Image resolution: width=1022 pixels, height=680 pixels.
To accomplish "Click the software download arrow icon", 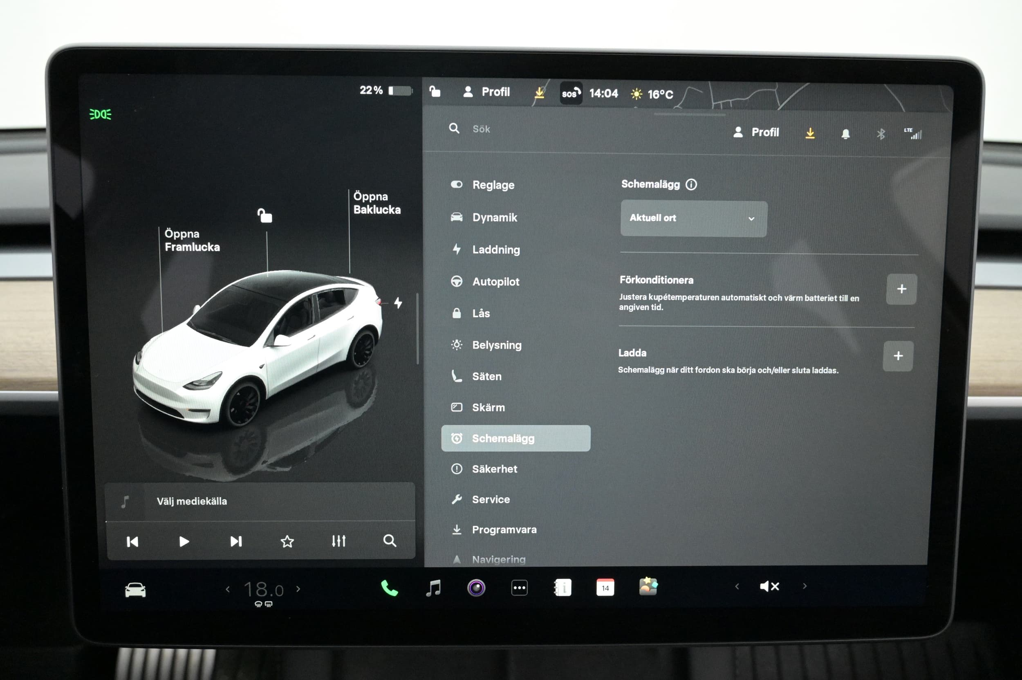I will (x=809, y=133).
